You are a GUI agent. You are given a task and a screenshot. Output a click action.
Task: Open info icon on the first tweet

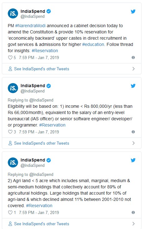coord(133,57)
